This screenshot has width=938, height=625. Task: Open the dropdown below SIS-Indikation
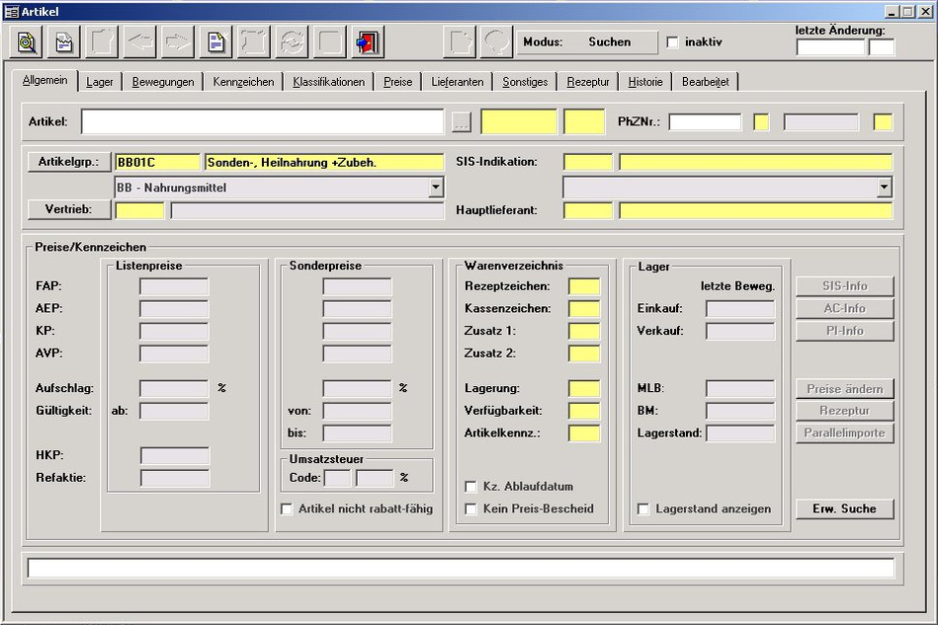(884, 187)
